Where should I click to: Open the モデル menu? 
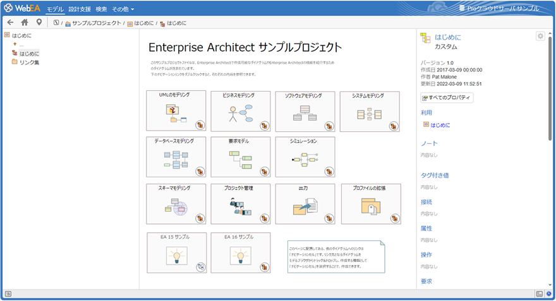55,9
